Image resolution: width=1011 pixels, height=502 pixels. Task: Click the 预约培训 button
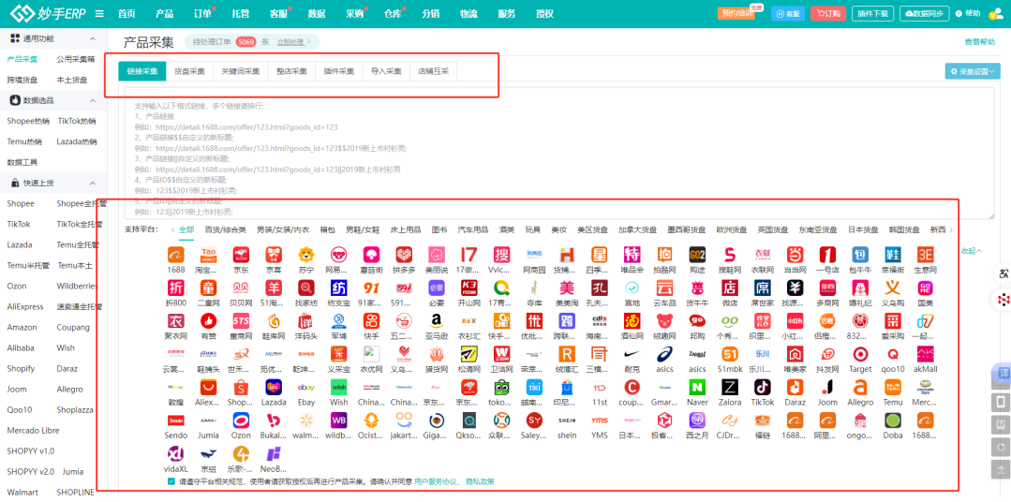pyautogui.click(x=736, y=13)
